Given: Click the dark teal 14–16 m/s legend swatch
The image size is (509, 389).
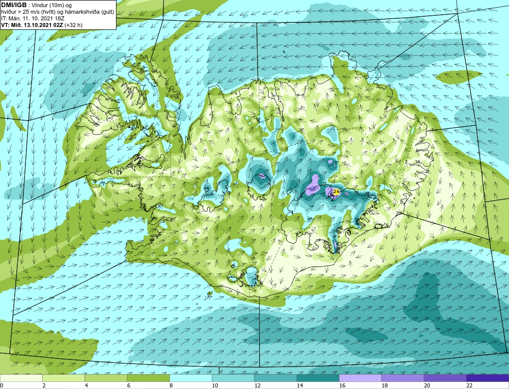Looking at the screenshot, I should [318, 378].
